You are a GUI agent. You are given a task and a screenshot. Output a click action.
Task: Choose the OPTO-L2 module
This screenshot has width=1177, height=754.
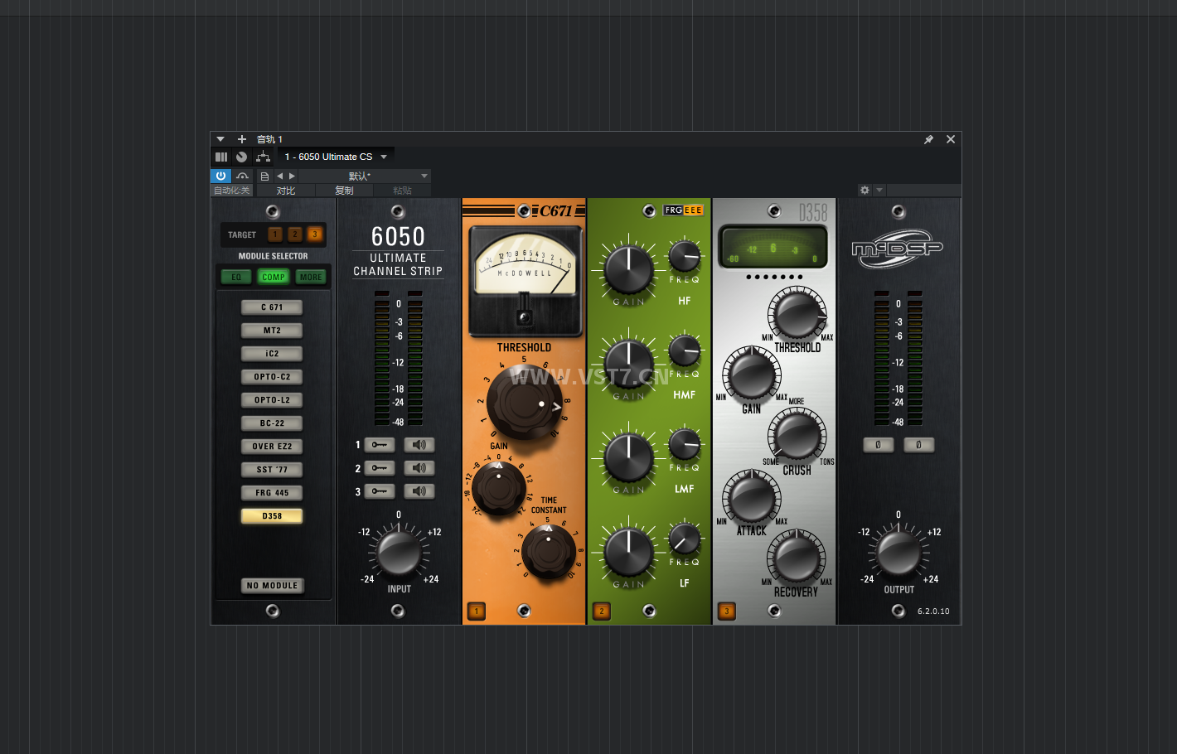272,400
